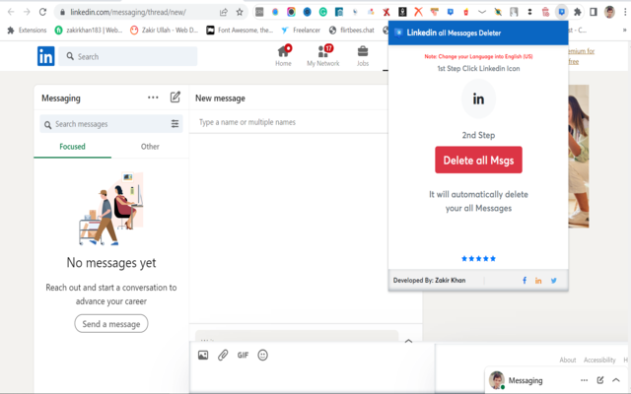The width and height of the screenshot is (631, 394).
Task: Open the message filter options icon
Action: [175, 124]
